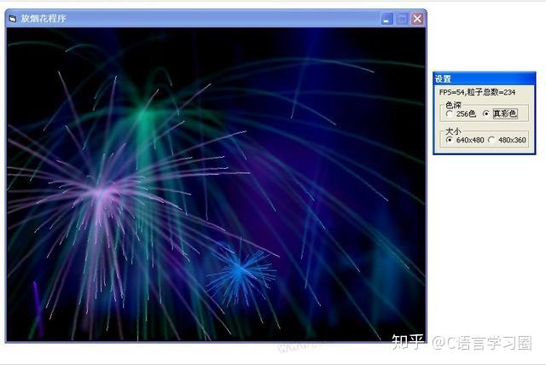Click the 放烟花程序 title bar text
The height and width of the screenshot is (365, 546).
[x=44, y=19]
